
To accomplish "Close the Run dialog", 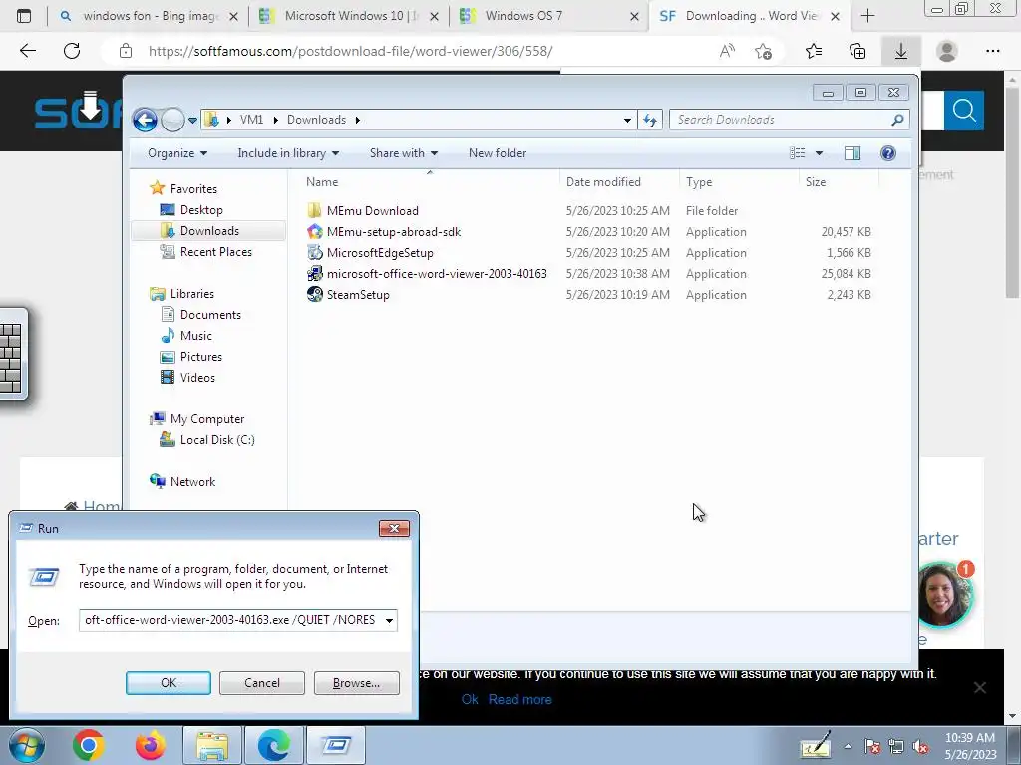I will click(x=394, y=528).
